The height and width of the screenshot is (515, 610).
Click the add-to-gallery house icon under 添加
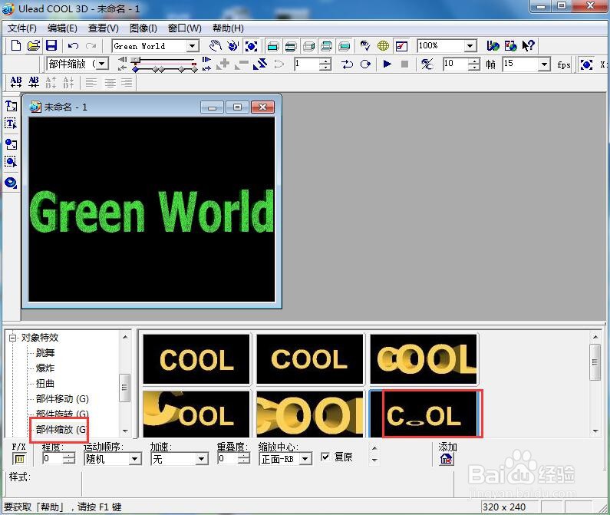[447, 459]
